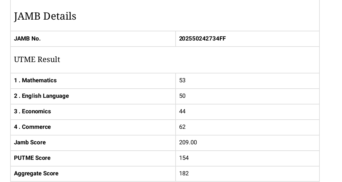342x182 pixels.
Task: Click the JAMB No. label cell
Action: click(x=27, y=39)
